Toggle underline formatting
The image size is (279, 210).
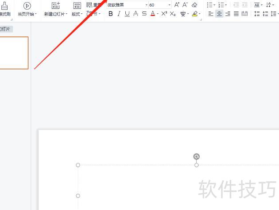pyautogui.click(x=127, y=14)
